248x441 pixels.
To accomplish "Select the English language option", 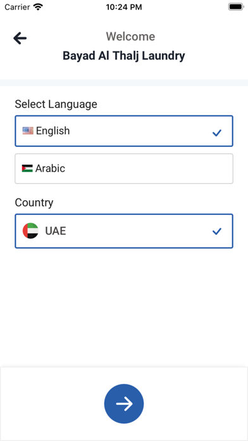I will (x=124, y=131).
